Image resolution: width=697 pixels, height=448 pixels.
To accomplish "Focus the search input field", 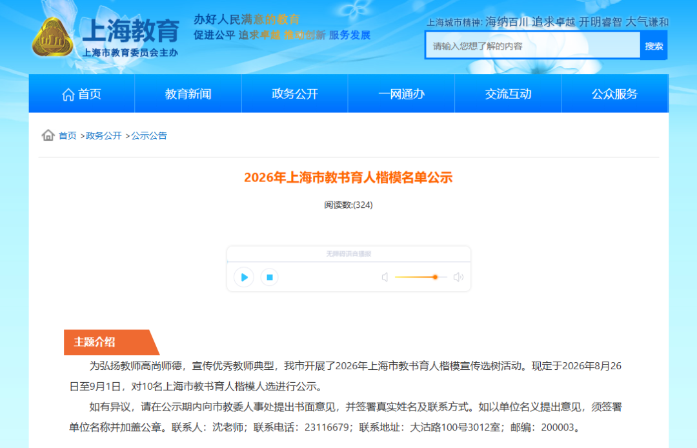I will pyautogui.click(x=532, y=46).
